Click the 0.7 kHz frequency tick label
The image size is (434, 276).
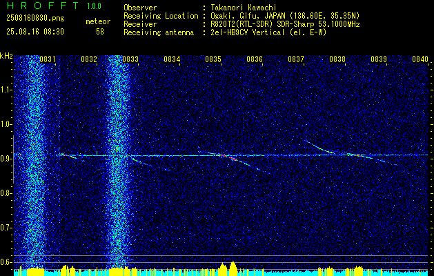coord(6,228)
